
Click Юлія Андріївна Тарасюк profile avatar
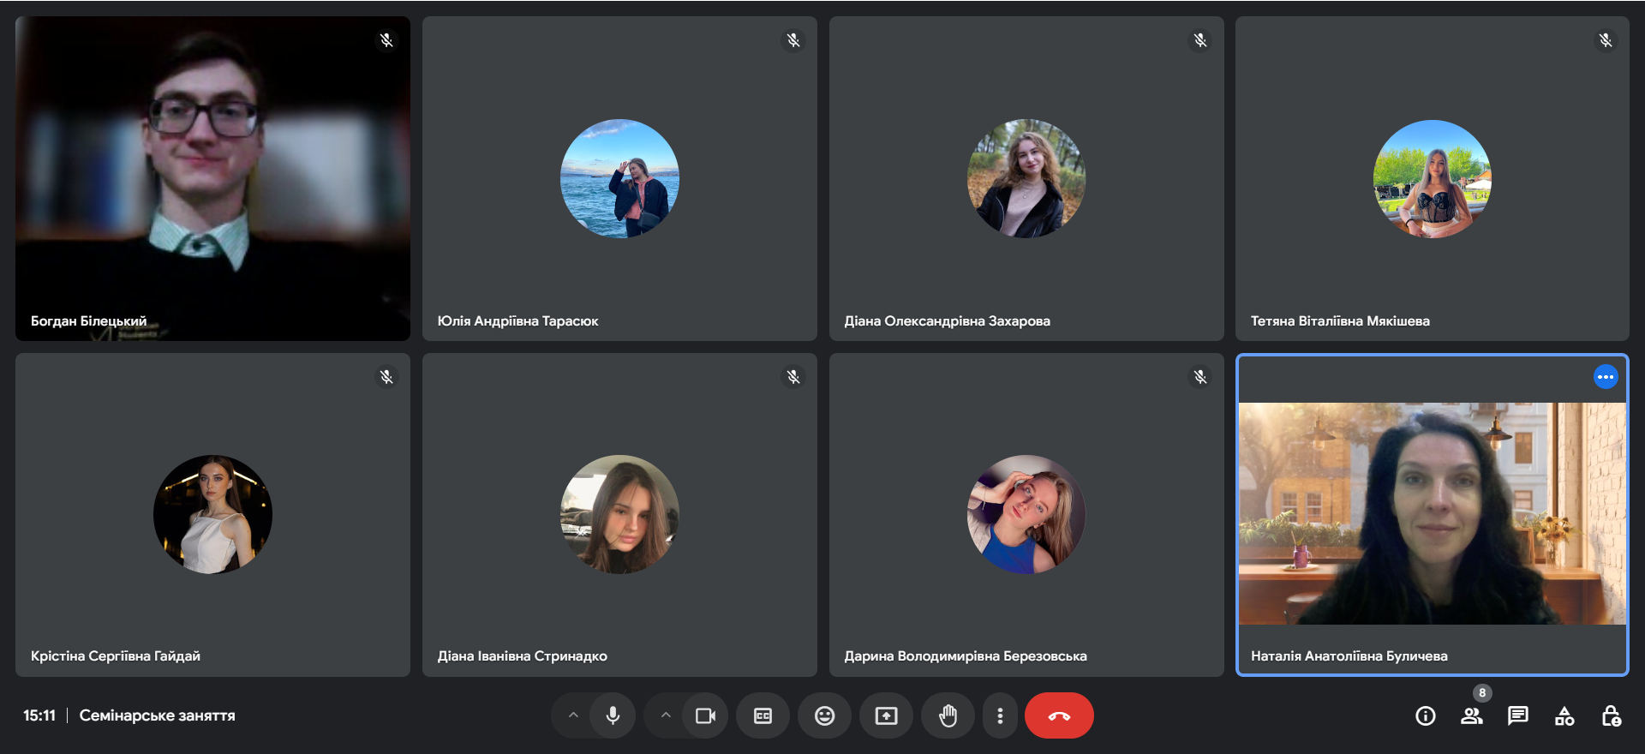click(x=619, y=178)
